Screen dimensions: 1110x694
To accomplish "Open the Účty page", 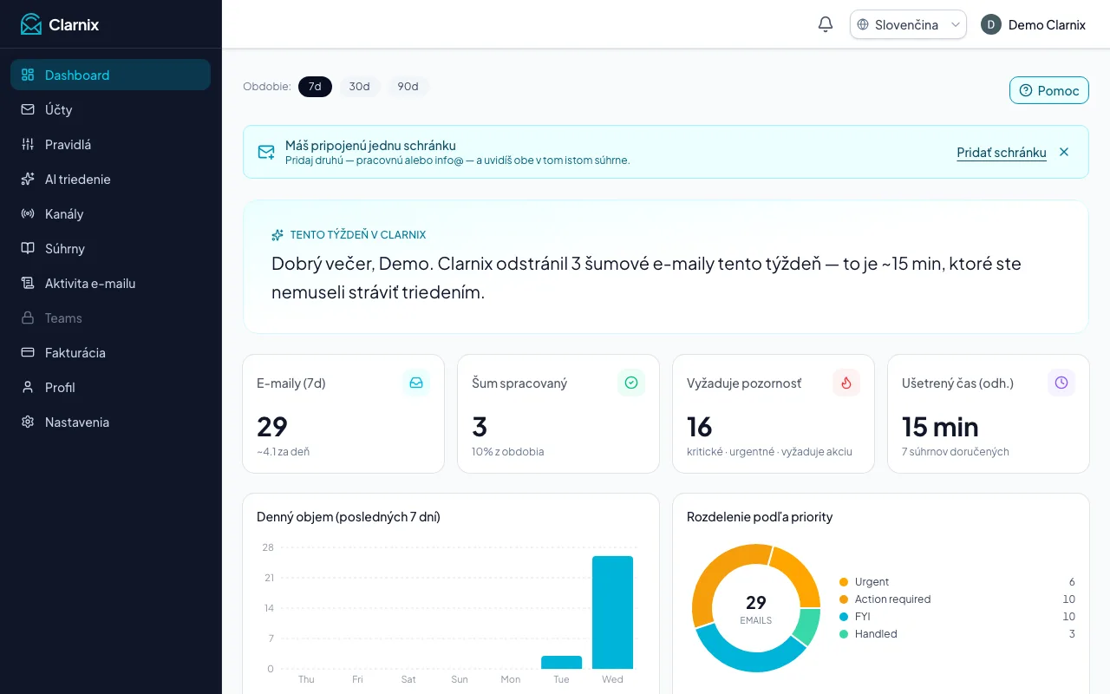I will (x=110, y=109).
